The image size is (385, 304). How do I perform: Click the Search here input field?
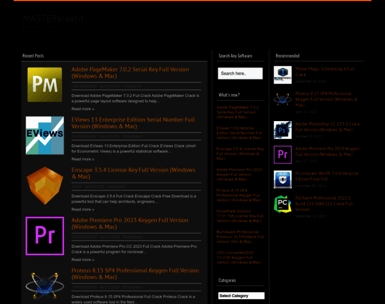click(240, 73)
